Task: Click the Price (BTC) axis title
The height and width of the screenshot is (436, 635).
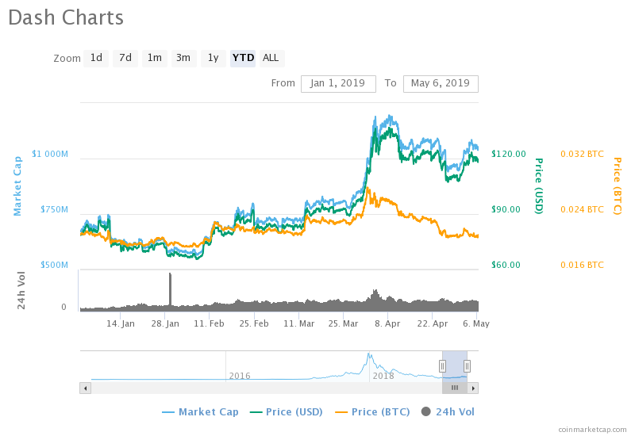Action: click(x=617, y=186)
